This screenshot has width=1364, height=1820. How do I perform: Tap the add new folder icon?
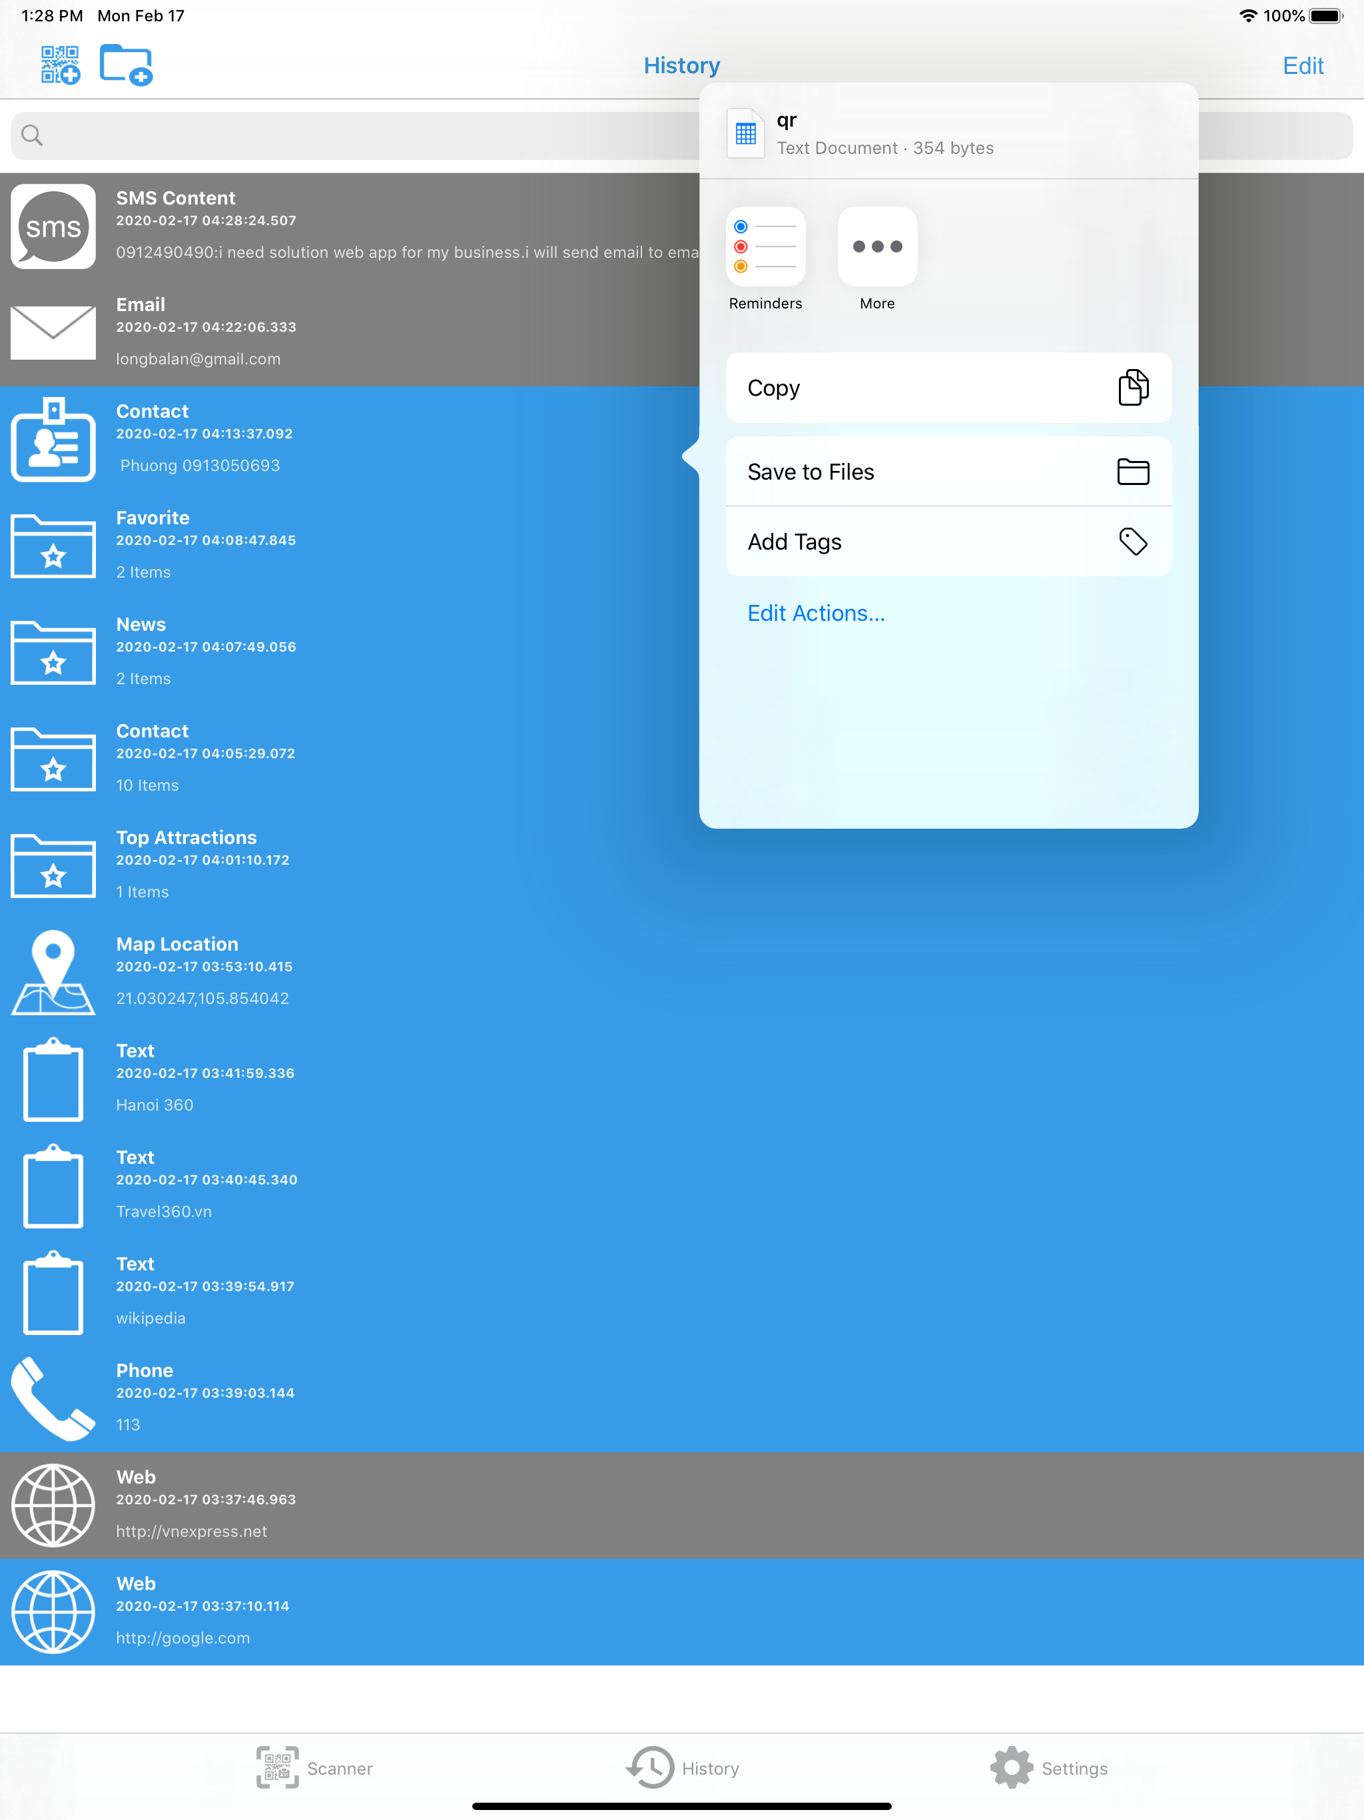126,65
